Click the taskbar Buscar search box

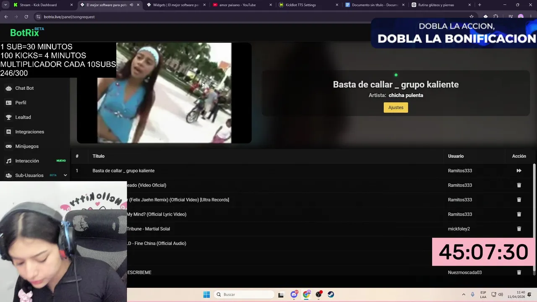(245, 294)
